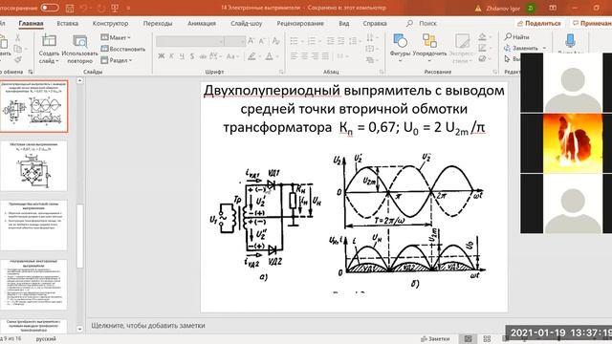
Task: Click the bulleted list icon
Action: (x=295, y=41)
